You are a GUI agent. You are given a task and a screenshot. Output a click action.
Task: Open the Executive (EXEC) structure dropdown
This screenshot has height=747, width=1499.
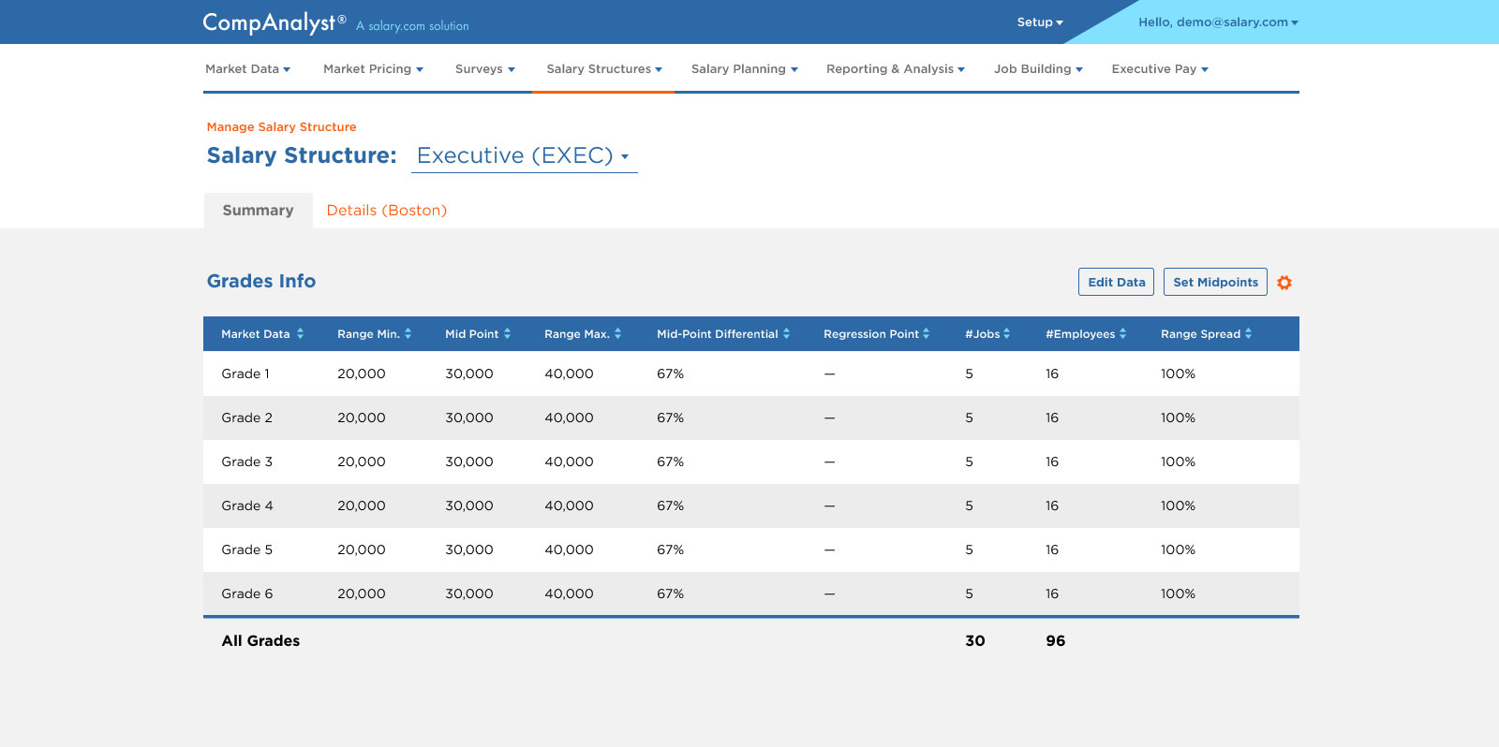[x=523, y=156]
